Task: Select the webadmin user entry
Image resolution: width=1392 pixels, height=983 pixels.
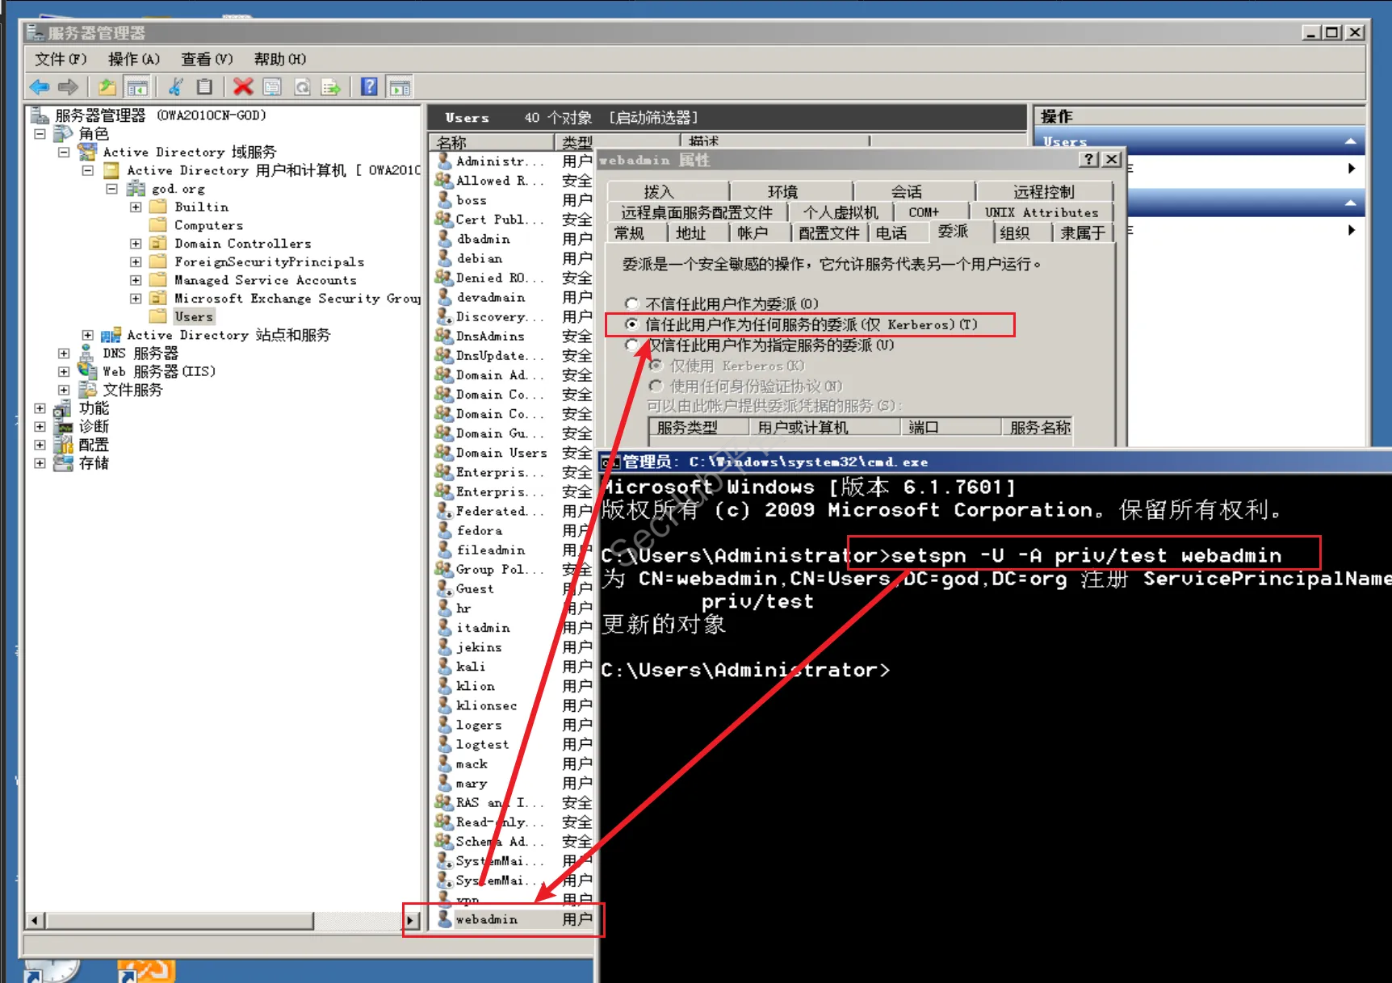Action: [x=487, y=919]
